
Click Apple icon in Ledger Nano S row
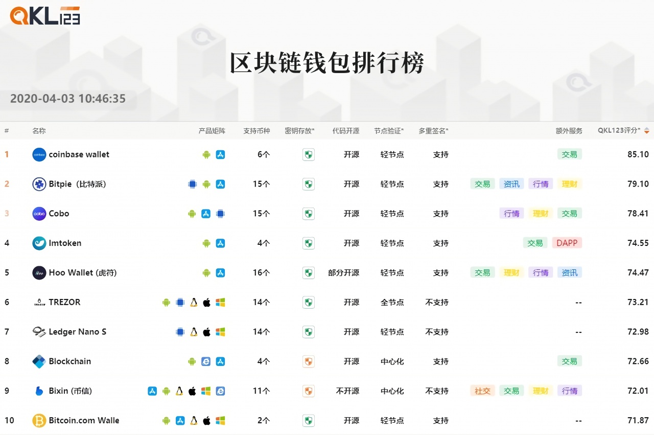pos(206,332)
